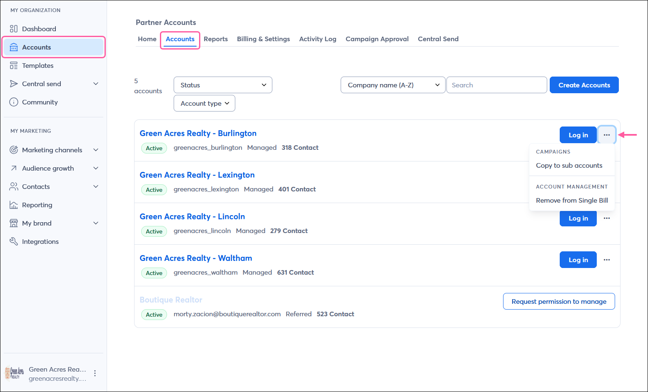Click the Create Accounts button
The width and height of the screenshot is (648, 392).
[584, 85]
